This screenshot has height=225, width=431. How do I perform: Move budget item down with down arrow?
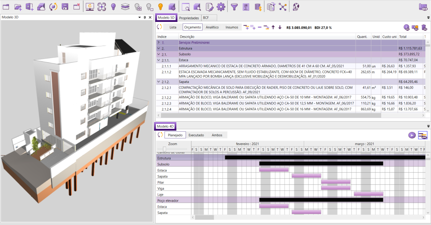click(280, 27)
